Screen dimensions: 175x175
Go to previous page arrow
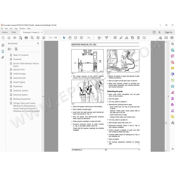point(38,38)
